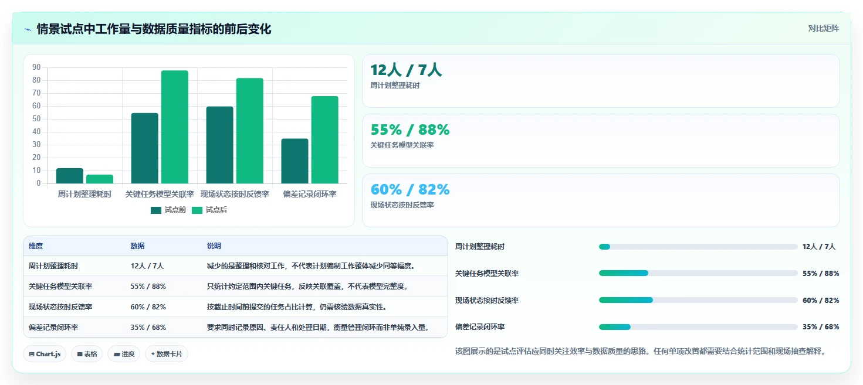This screenshot has width=863, height=385.
Task: Select the 12人 / 7人 data card
Action: 601,81
